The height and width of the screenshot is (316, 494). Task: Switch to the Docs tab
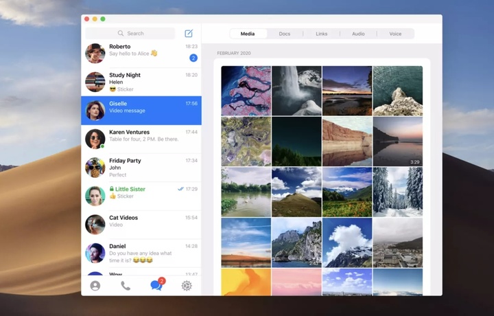(x=285, y=34)
